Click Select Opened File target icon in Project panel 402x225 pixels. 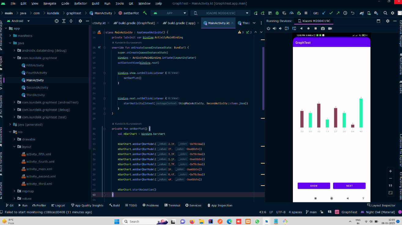pyautogui.click(x=57, y=21)
